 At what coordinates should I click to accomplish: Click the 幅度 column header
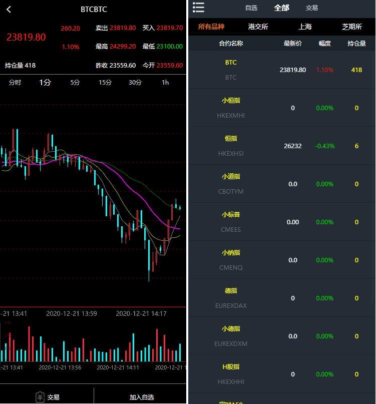(325, 43)
